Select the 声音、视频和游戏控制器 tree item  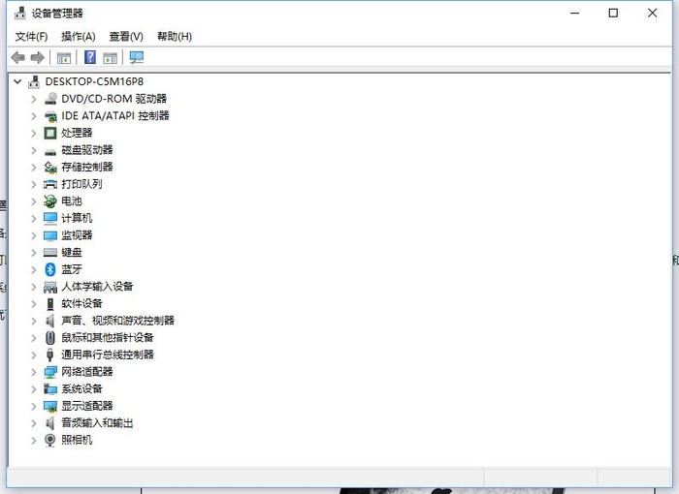pyautogui.click(x=117, y=321)
